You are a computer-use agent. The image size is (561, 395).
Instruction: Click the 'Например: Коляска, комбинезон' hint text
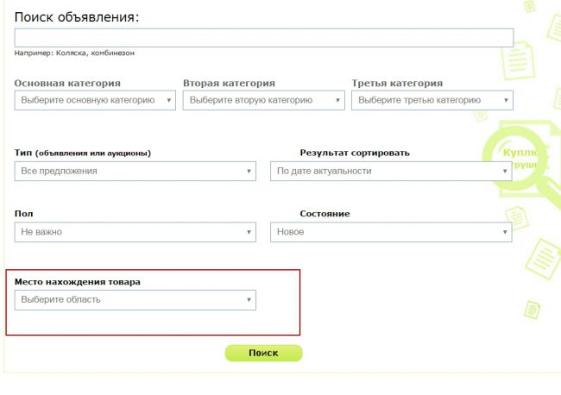74,53
